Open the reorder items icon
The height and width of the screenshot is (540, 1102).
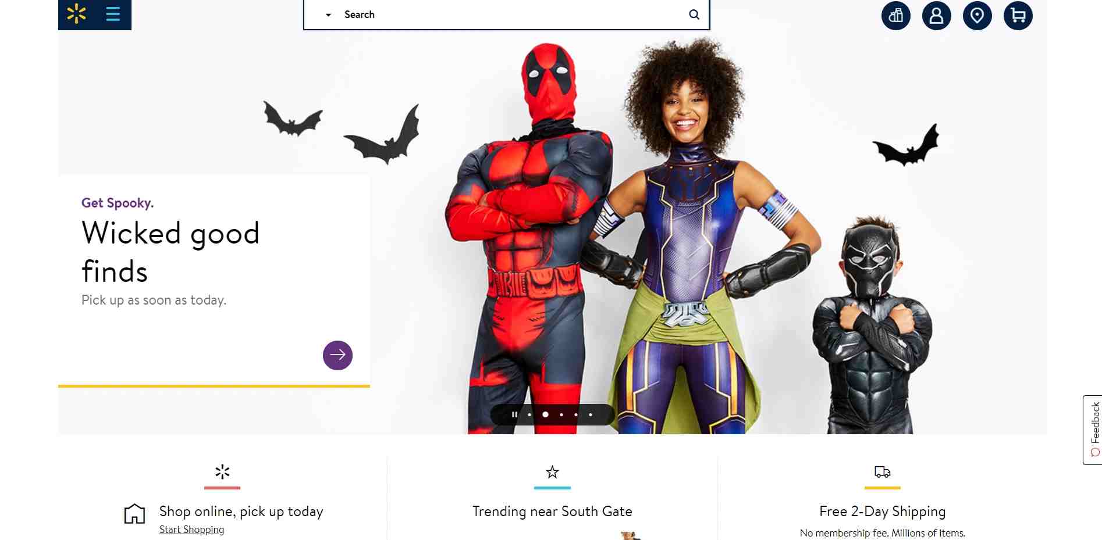click(896, 15)
